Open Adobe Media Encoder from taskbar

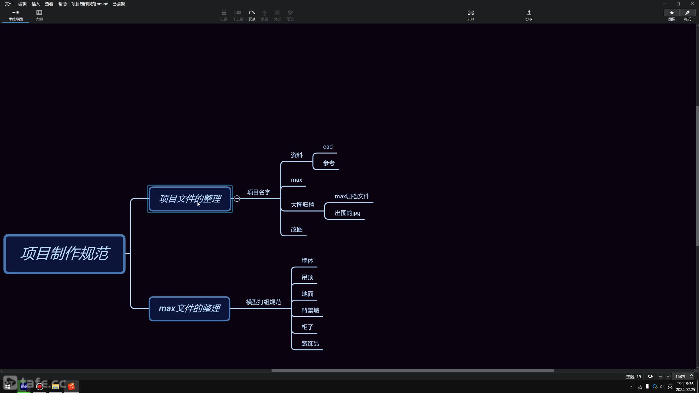[x=24, y=386]
